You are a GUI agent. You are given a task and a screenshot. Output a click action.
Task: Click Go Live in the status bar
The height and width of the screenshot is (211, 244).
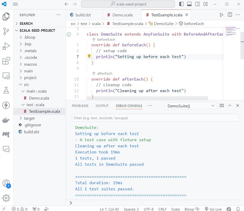pos(213,209)
